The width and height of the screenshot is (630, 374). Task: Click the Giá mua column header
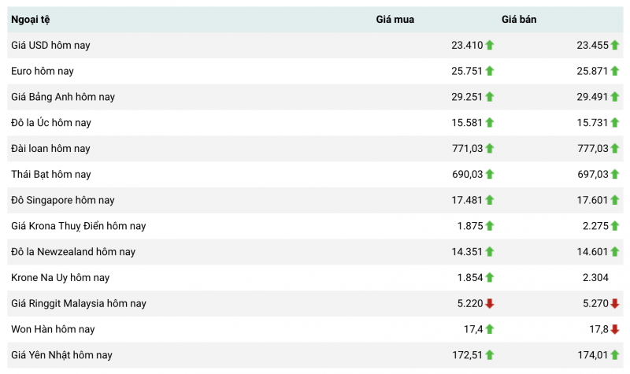click(x=395, y=20)
